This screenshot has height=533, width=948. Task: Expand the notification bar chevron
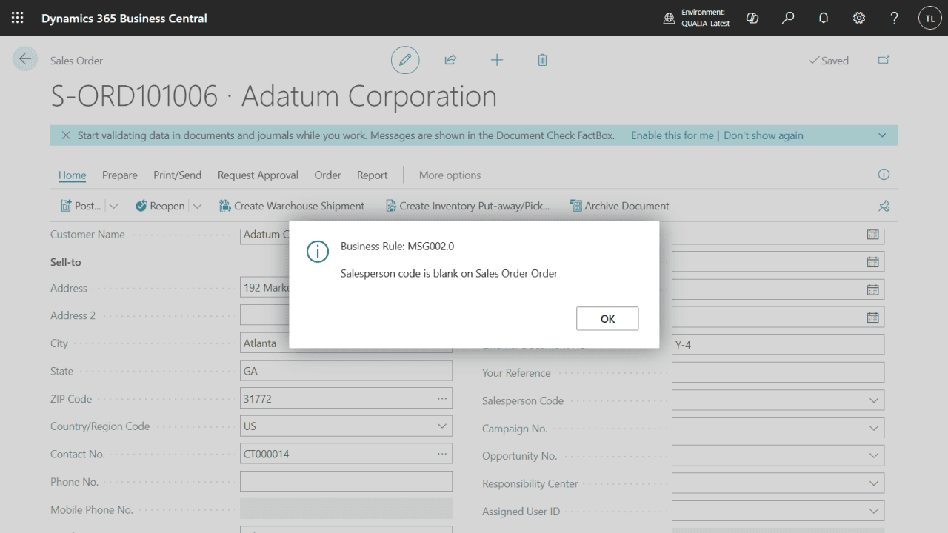[x=882, y=135]
